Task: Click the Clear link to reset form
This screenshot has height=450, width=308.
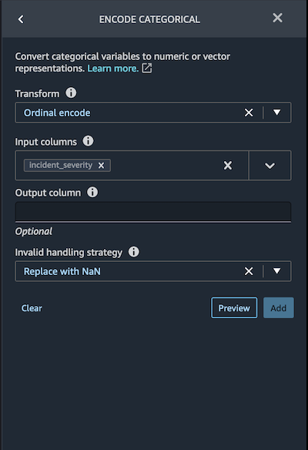Action: [32, 308]
